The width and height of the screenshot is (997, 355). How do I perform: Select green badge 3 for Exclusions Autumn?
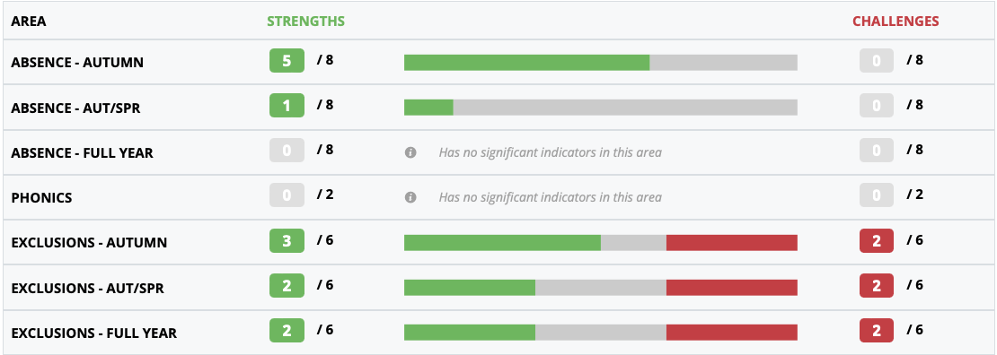tap(287, 241)
